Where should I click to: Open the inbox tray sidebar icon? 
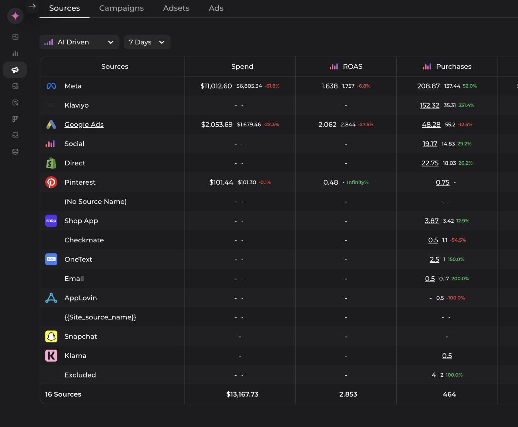point(15,135)
